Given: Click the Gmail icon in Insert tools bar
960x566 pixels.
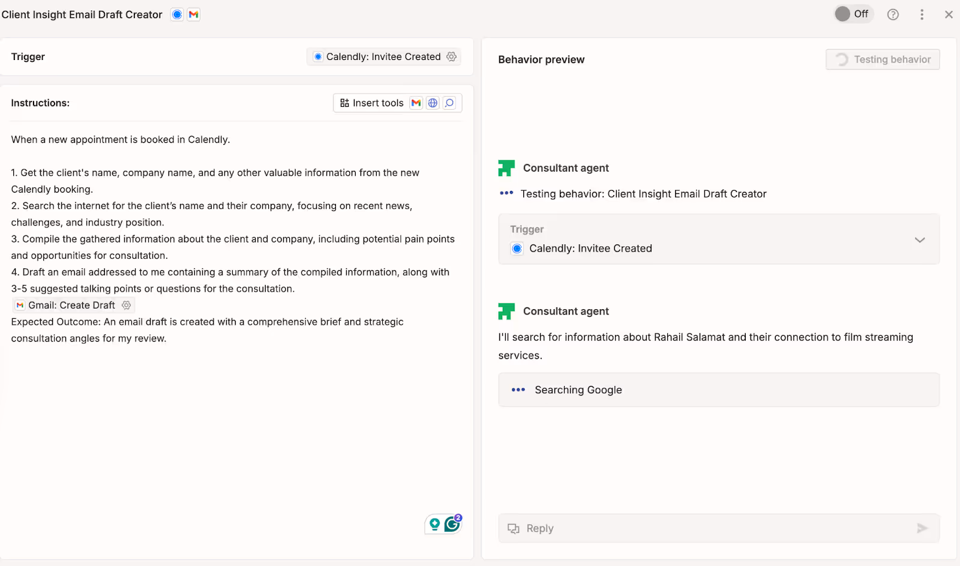Looking at the screenshot, I should point(416,103).
